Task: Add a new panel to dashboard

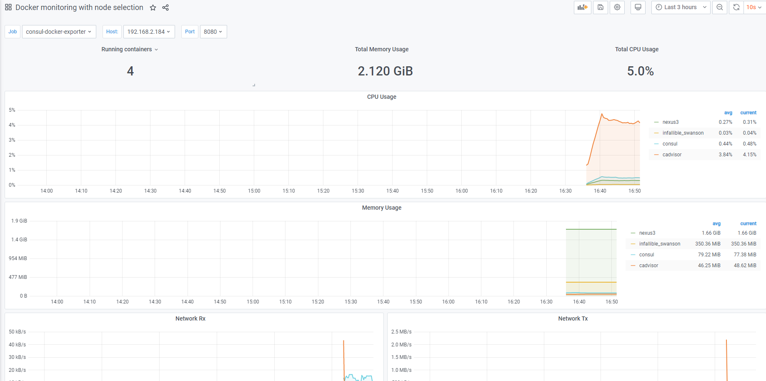Action: pos(583,8)
